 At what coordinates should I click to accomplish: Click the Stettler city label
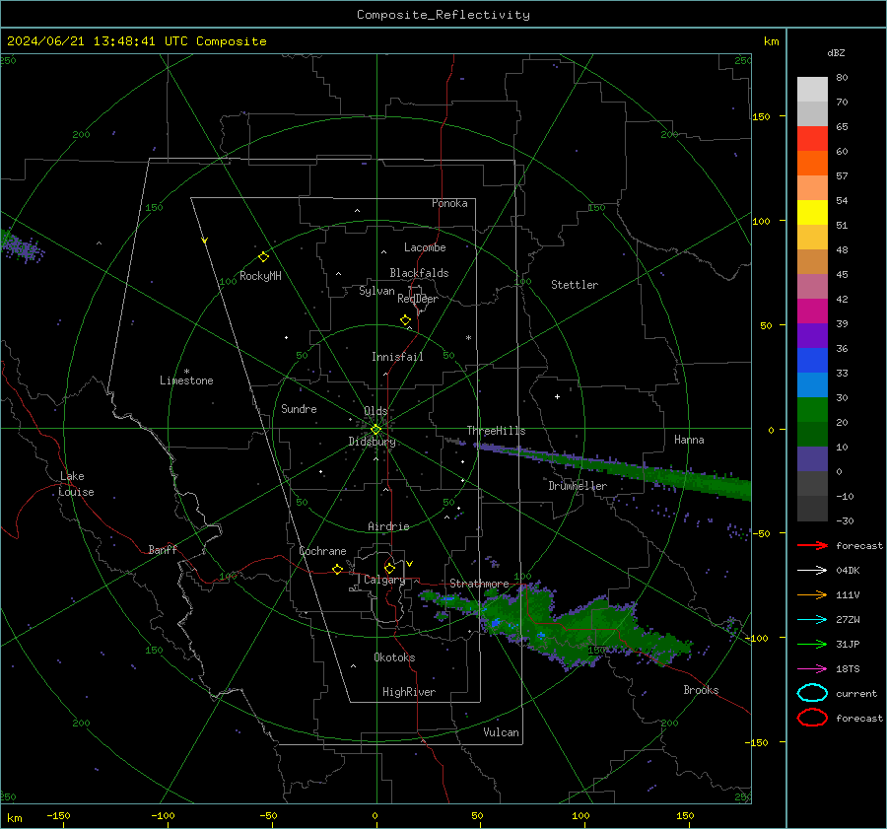click(x=575, y=285)
